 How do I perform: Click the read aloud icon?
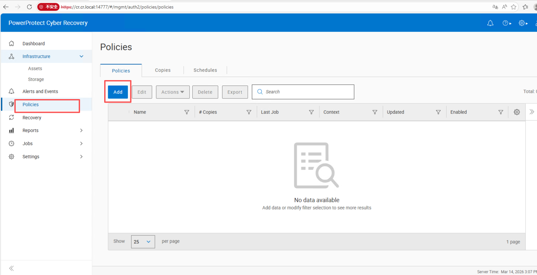(505, 7)
